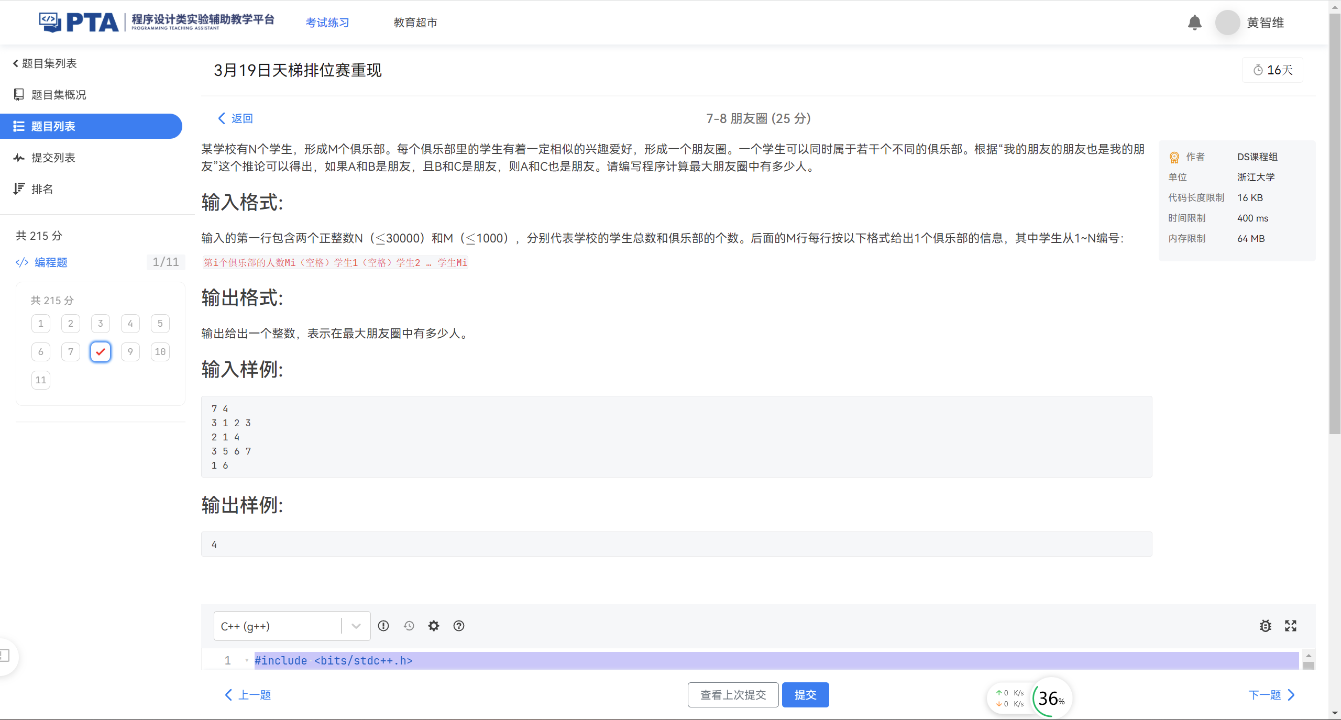Jump to problem 11
This screenshot has width=1341, height=720.
41,380
